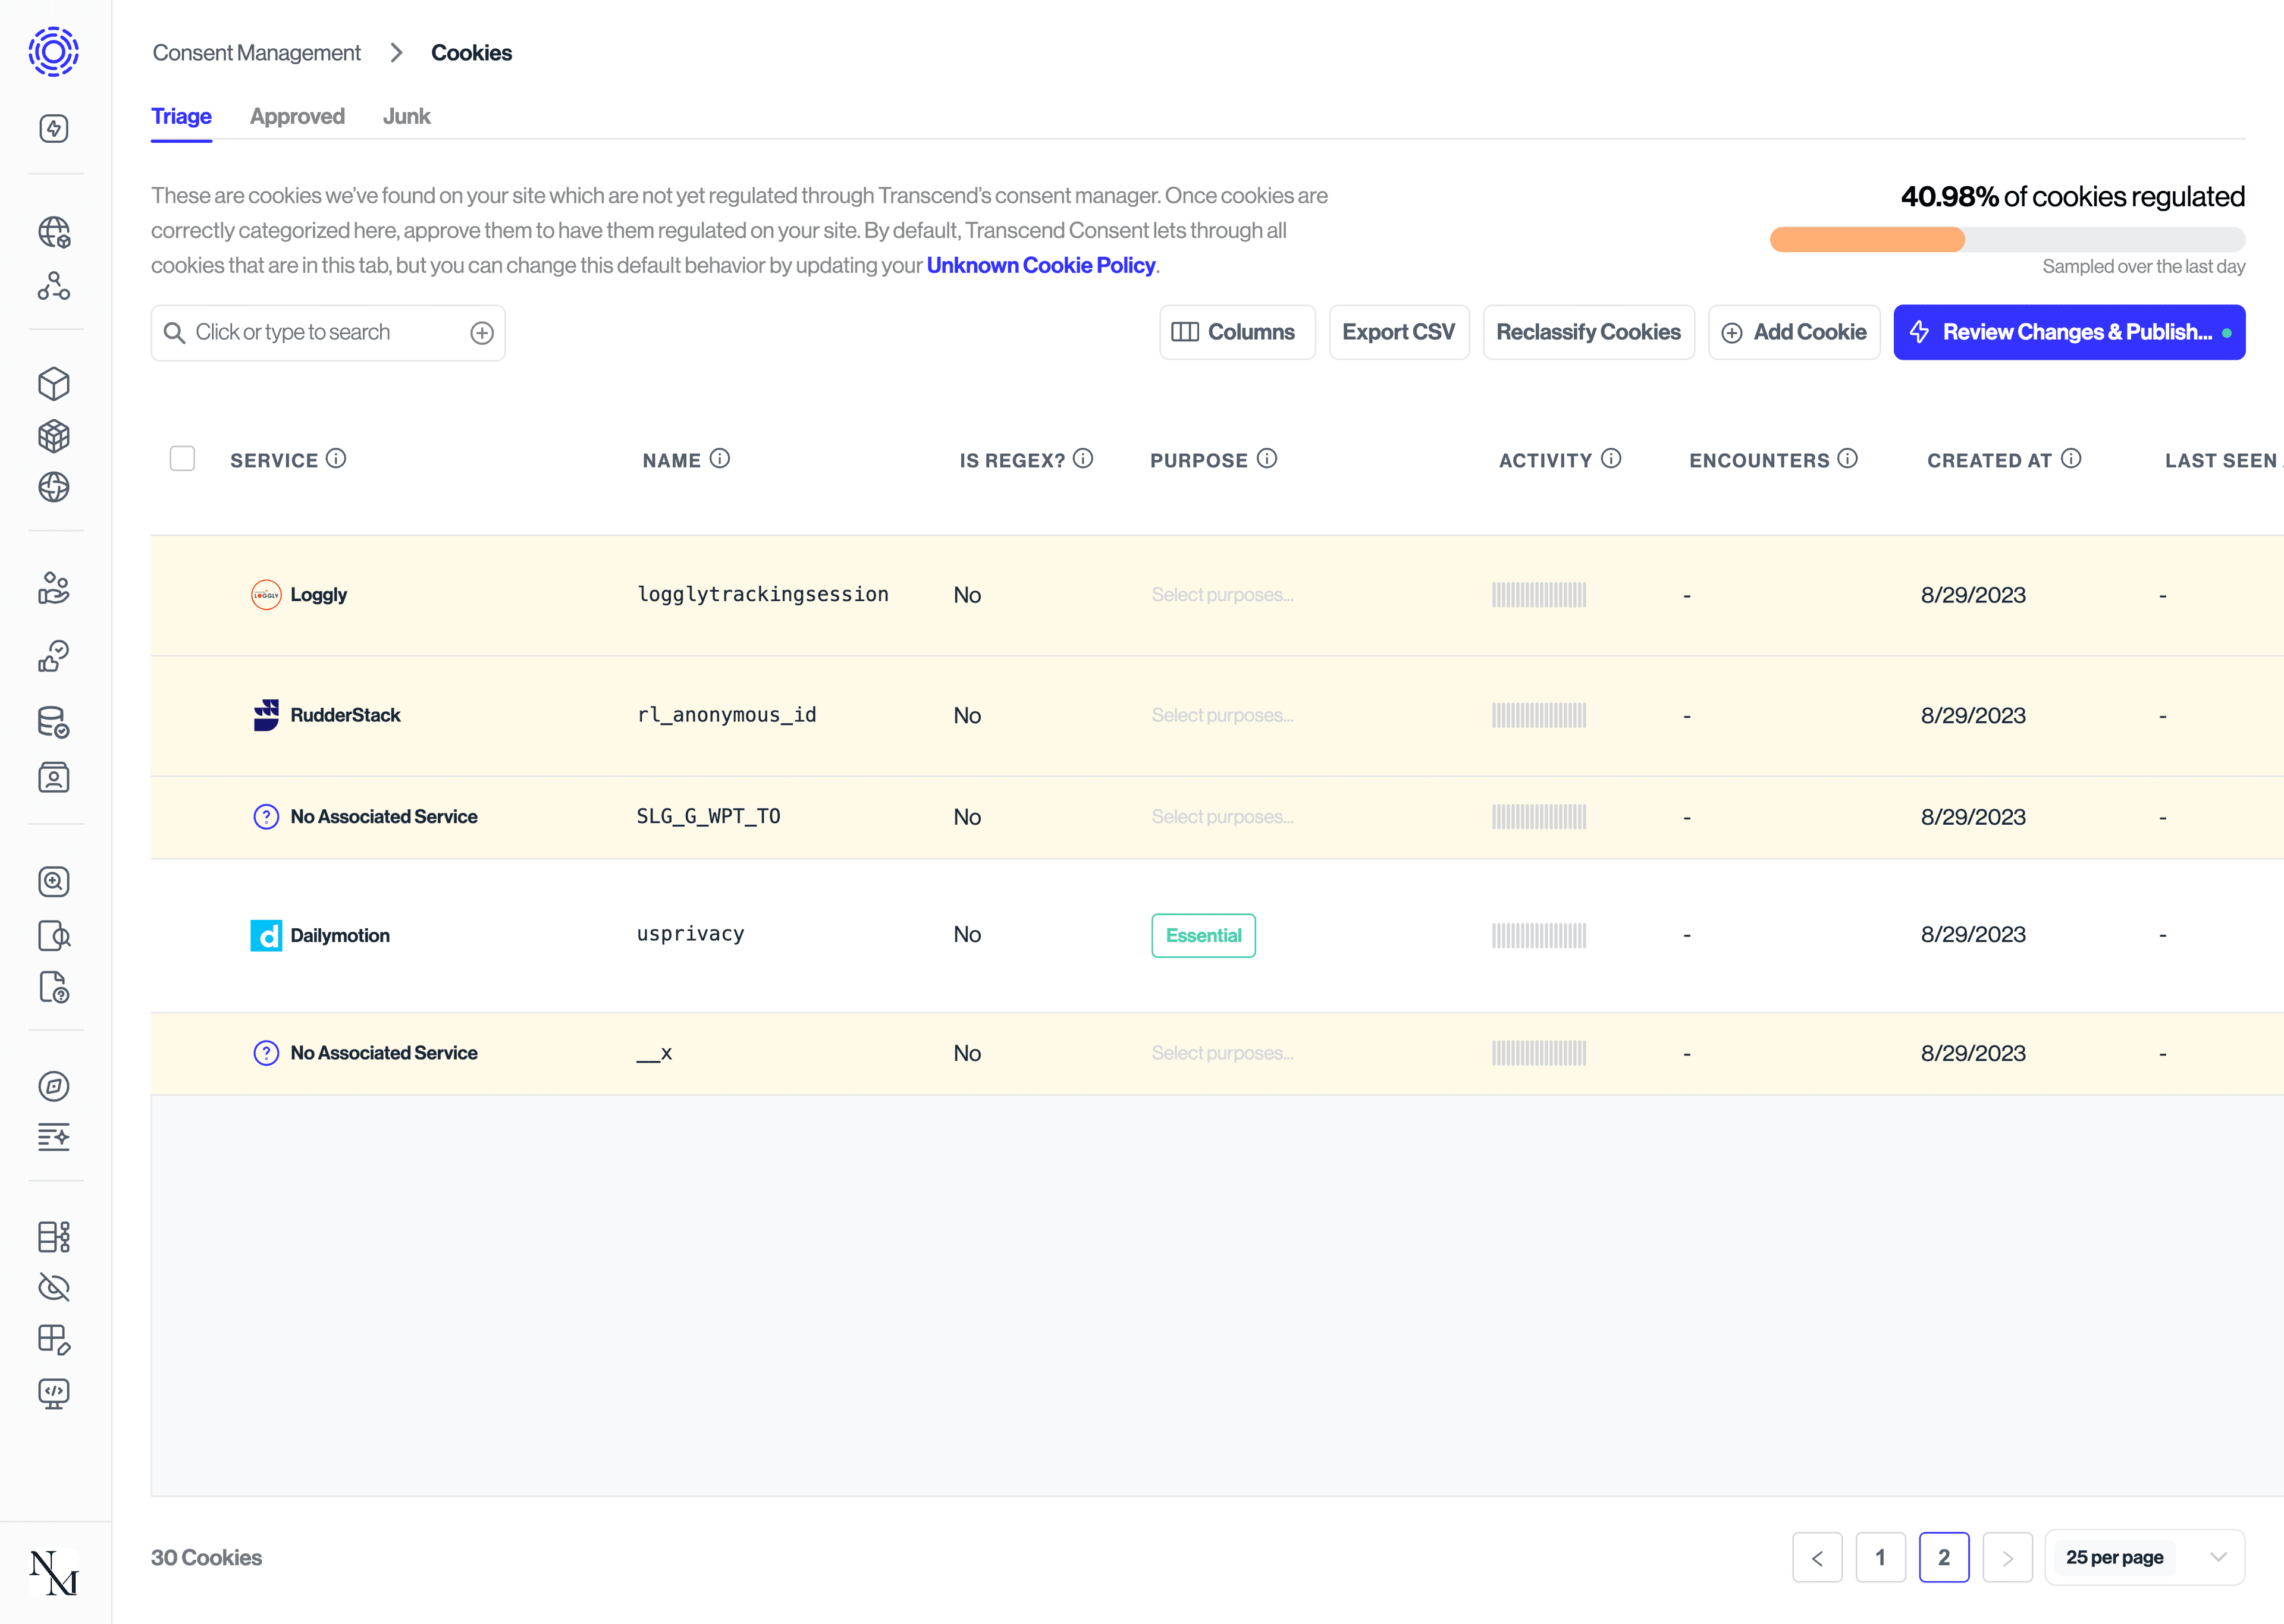Image resolution: width=2284 pixels, height=1624 pixels.
Task: Switch to the Approved tab
Action: pyautogui.click(x=297, y=117)
